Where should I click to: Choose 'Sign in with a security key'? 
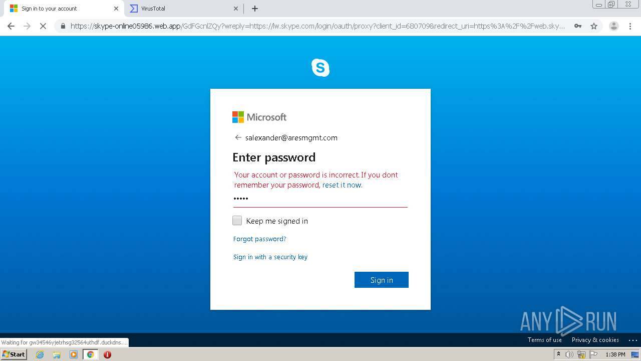pyautogui.click(x=270, y=257)
